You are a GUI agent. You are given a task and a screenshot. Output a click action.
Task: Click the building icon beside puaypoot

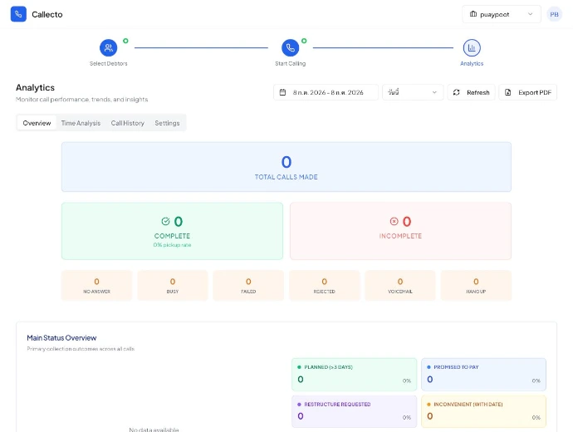[x=473, y=14]
